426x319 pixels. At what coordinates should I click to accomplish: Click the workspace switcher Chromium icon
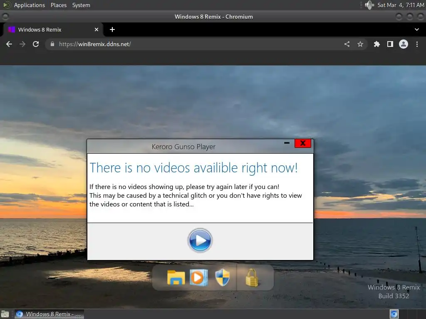[x=394, y=314]
